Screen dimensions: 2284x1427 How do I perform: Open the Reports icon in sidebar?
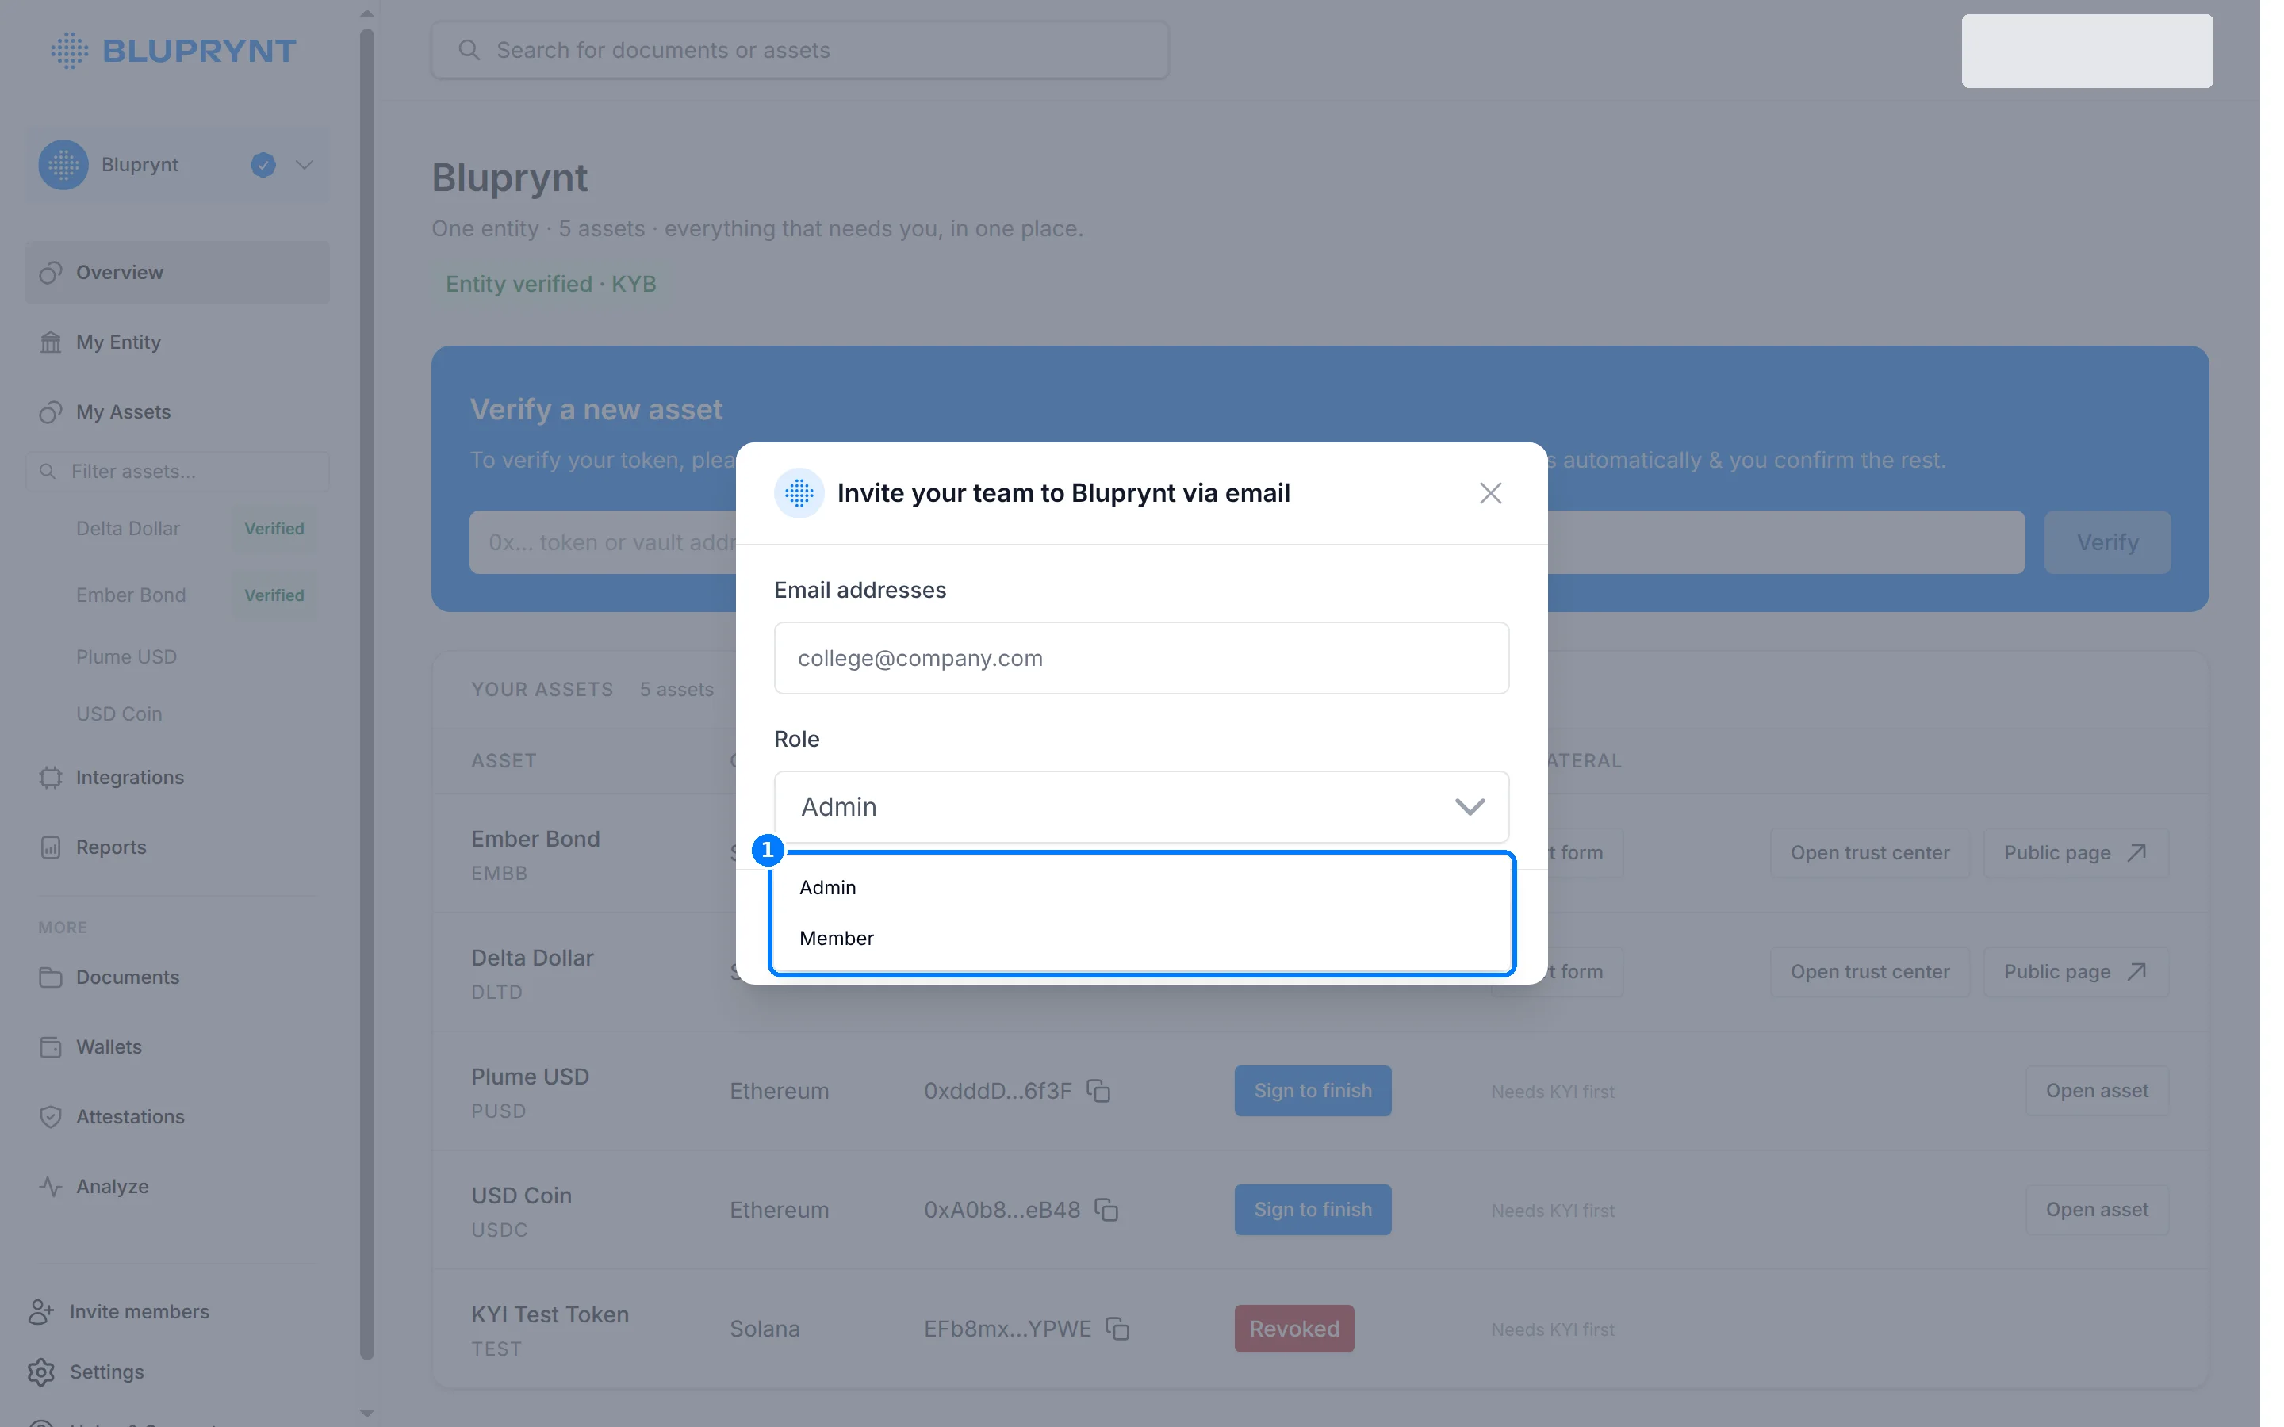tap(51, 847)
